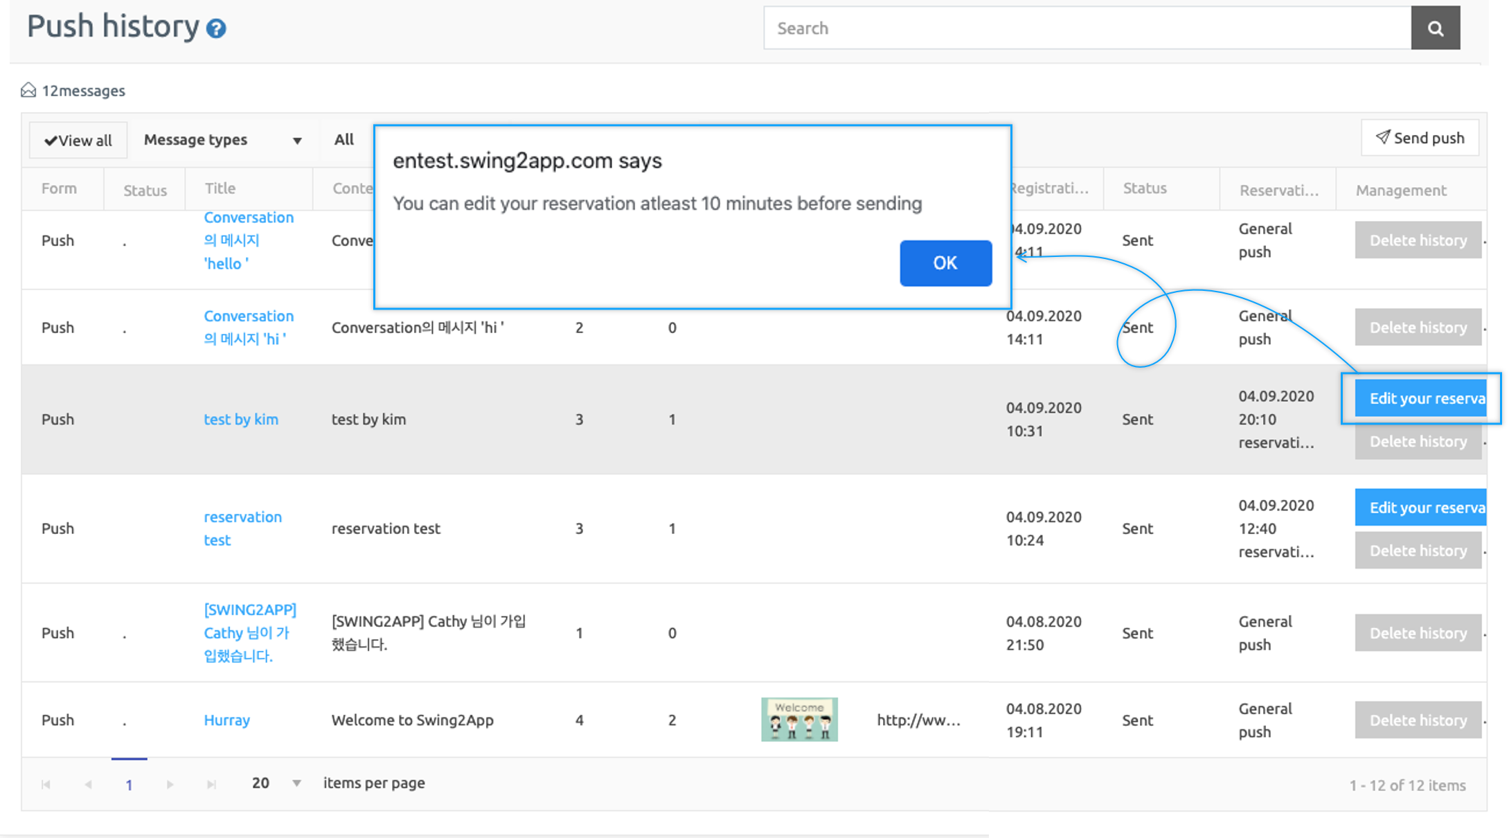Delete history for the Hurray push
This screenshot has height=838, width=1509.
(1418, 720)
